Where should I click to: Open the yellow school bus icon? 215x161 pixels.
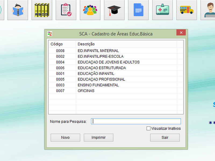coord(187,10)
